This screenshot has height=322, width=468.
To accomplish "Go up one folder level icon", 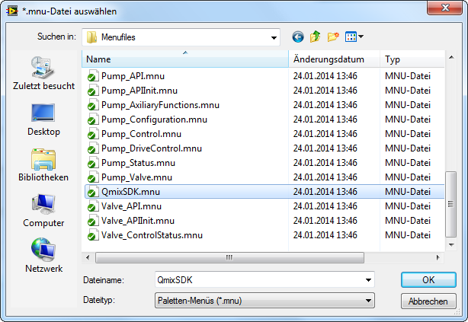I will [x=316, y=37].
